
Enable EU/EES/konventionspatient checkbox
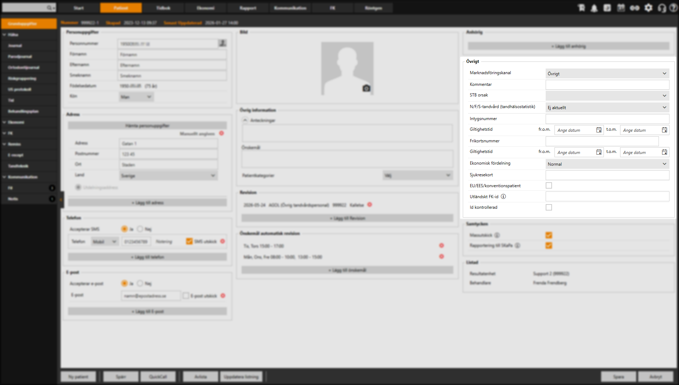point(548,185)
